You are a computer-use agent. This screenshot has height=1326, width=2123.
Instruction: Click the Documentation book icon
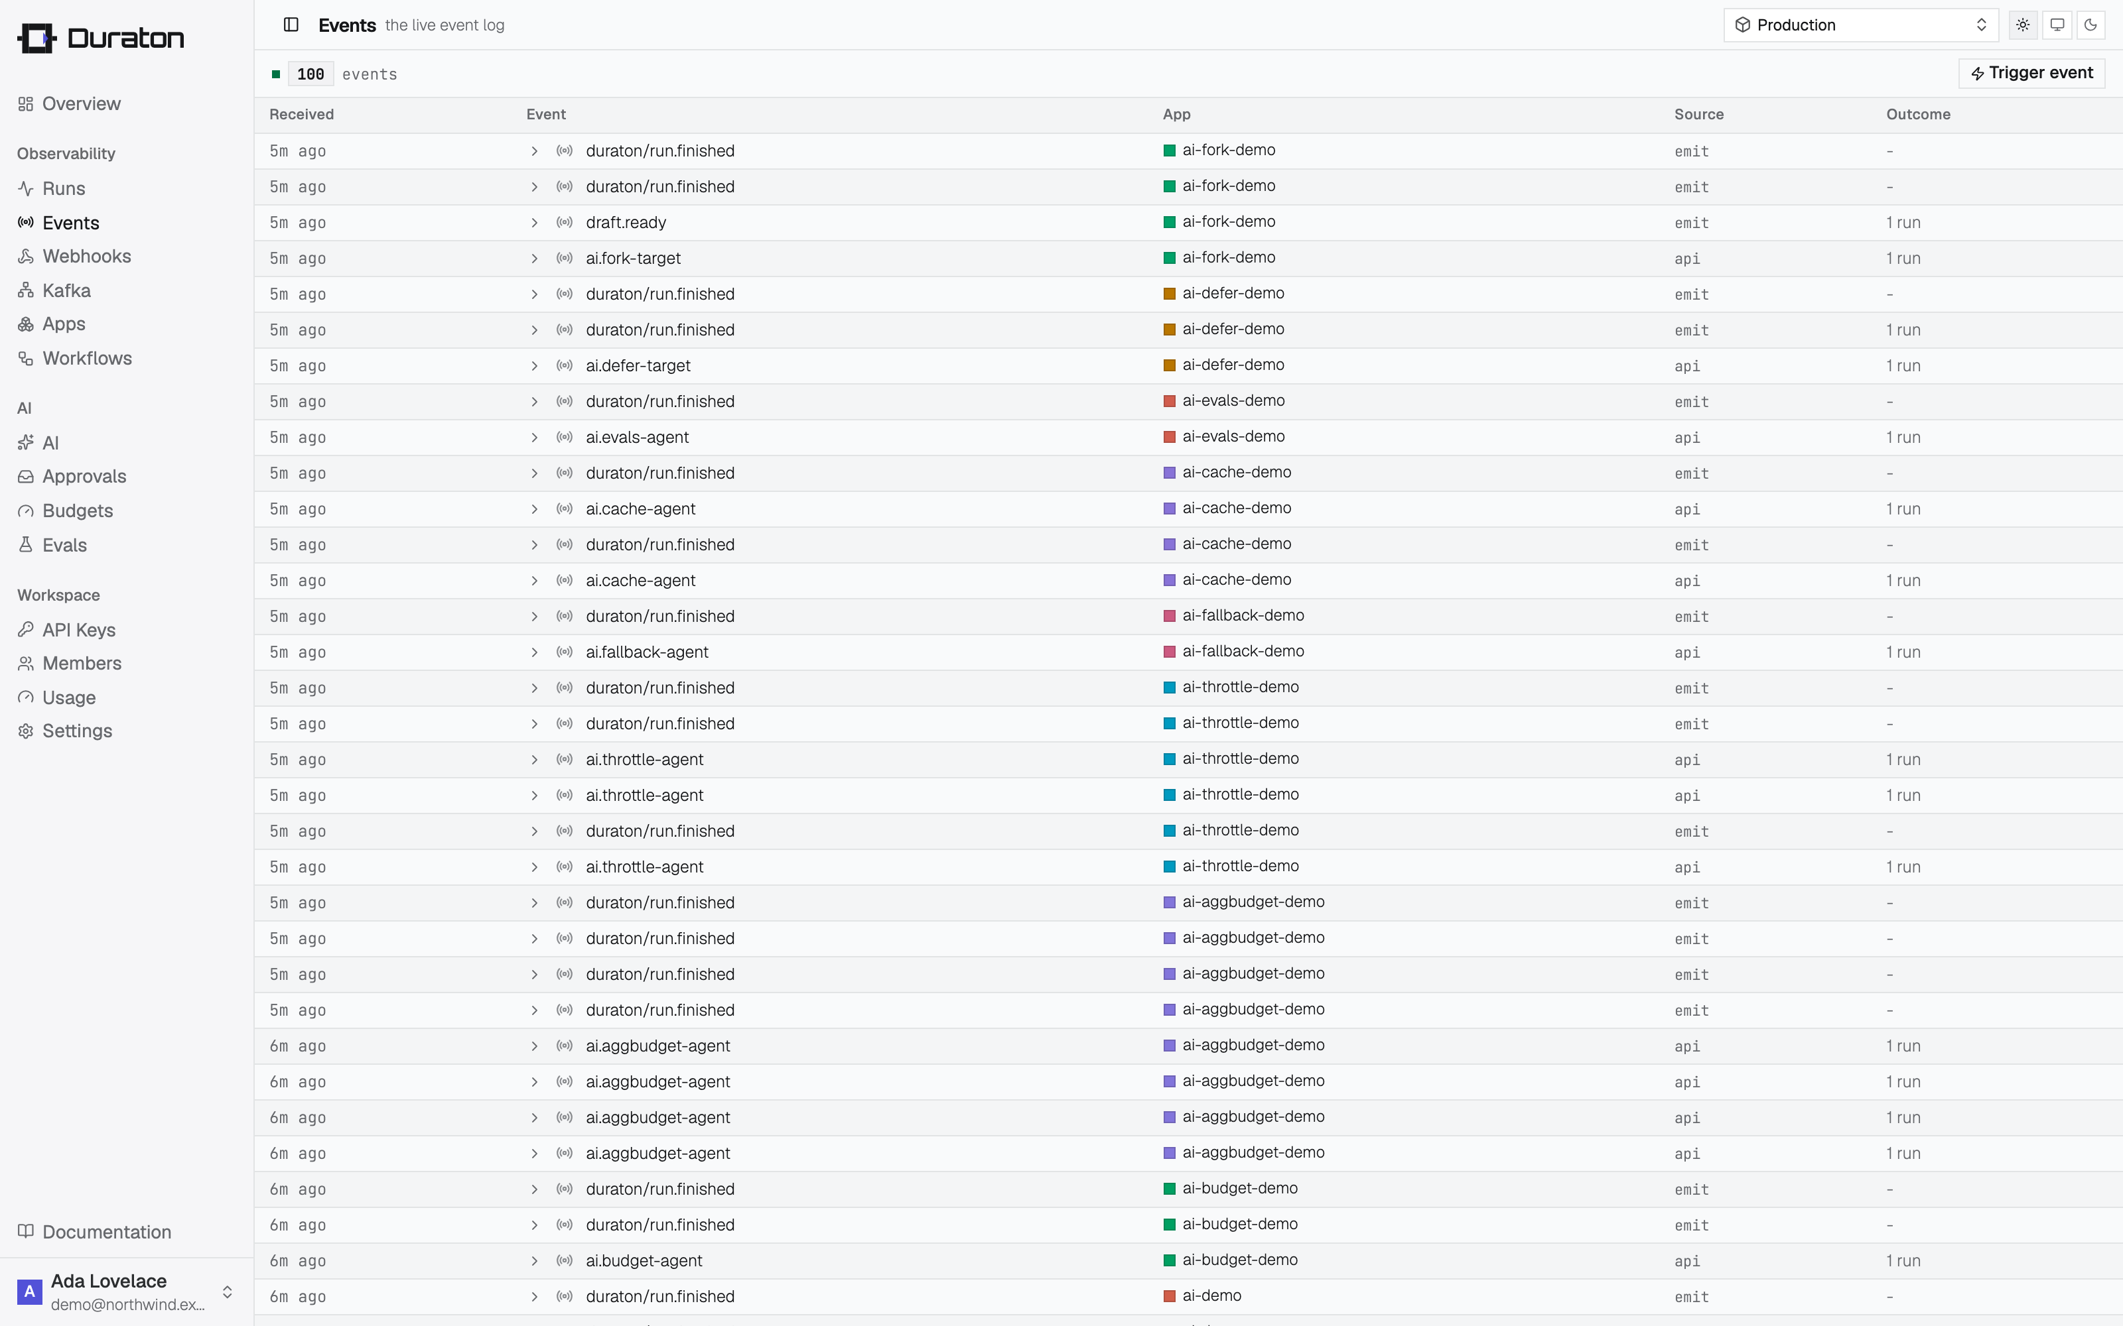click(x=25, y=1231)
